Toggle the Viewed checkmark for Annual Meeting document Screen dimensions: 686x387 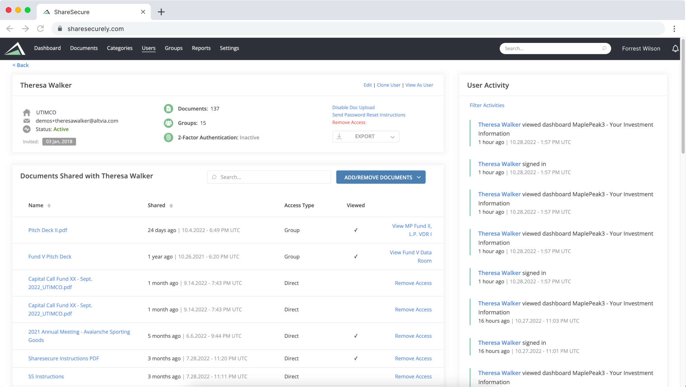click(x=355, y=335)
